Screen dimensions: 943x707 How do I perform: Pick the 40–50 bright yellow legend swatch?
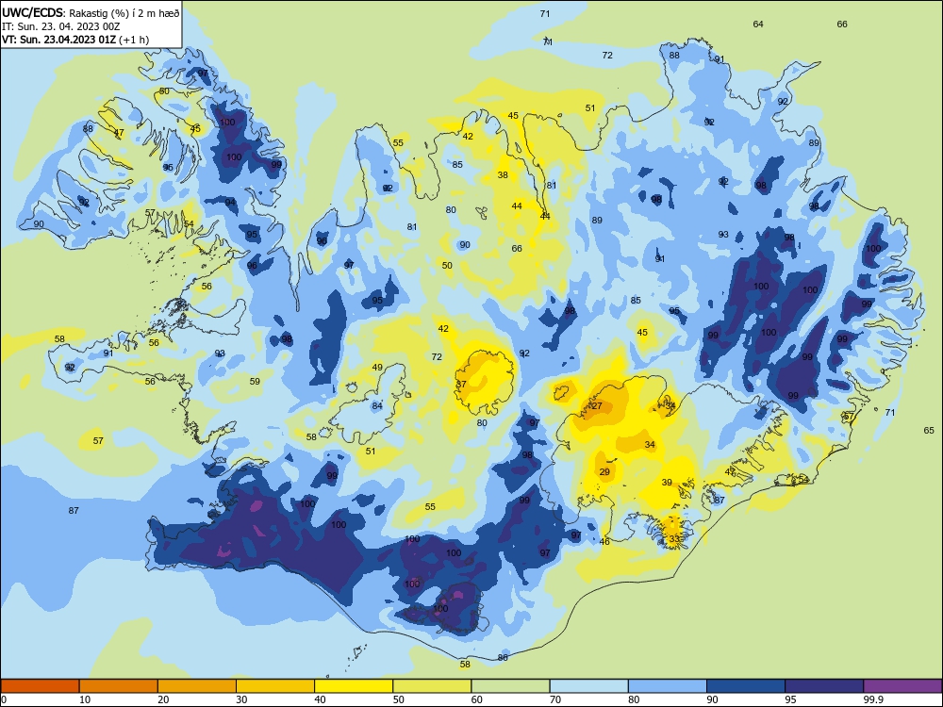tap(354, 686)
